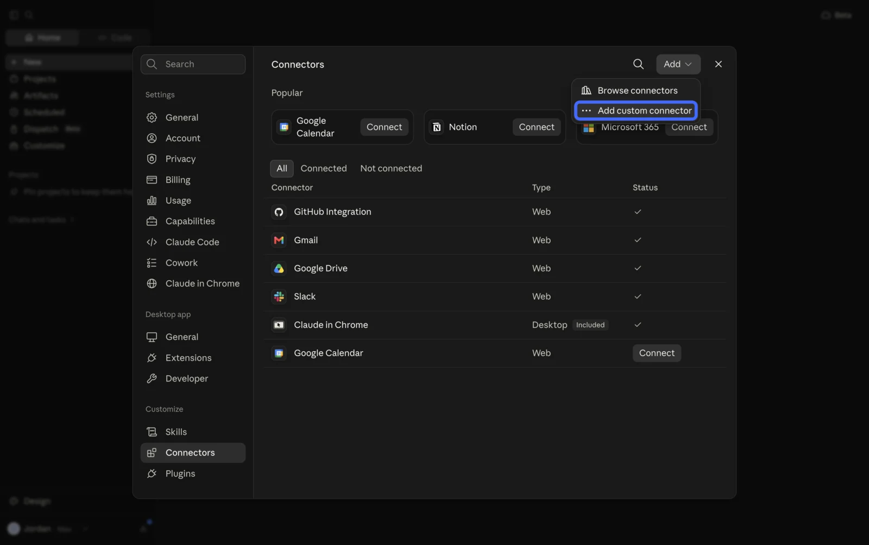The image size is (869, 545).
Task: Connect Notion in Popular
Action: click(x=537, y=127)
